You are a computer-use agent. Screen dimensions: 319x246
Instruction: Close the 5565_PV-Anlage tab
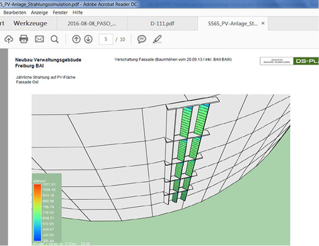263,23
